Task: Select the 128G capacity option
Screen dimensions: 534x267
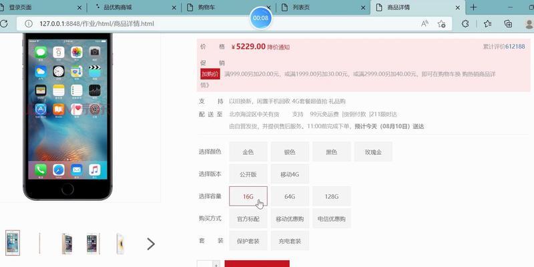Action: [x=331, y=196]
